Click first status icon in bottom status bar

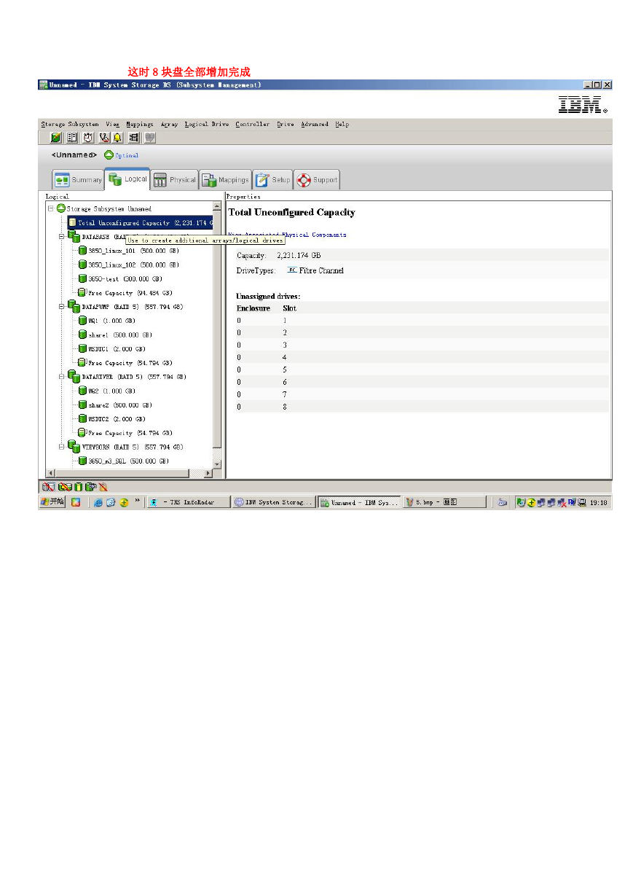[x=47, y=487]
